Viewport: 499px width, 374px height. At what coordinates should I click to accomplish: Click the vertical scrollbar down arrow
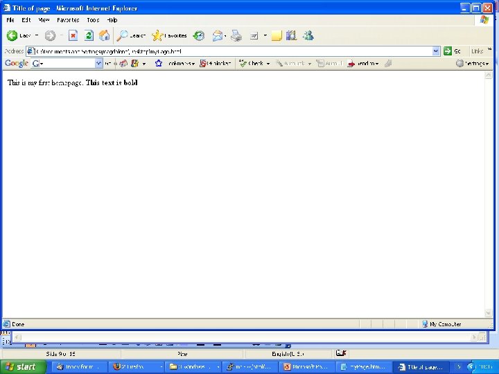click(488, 313)
